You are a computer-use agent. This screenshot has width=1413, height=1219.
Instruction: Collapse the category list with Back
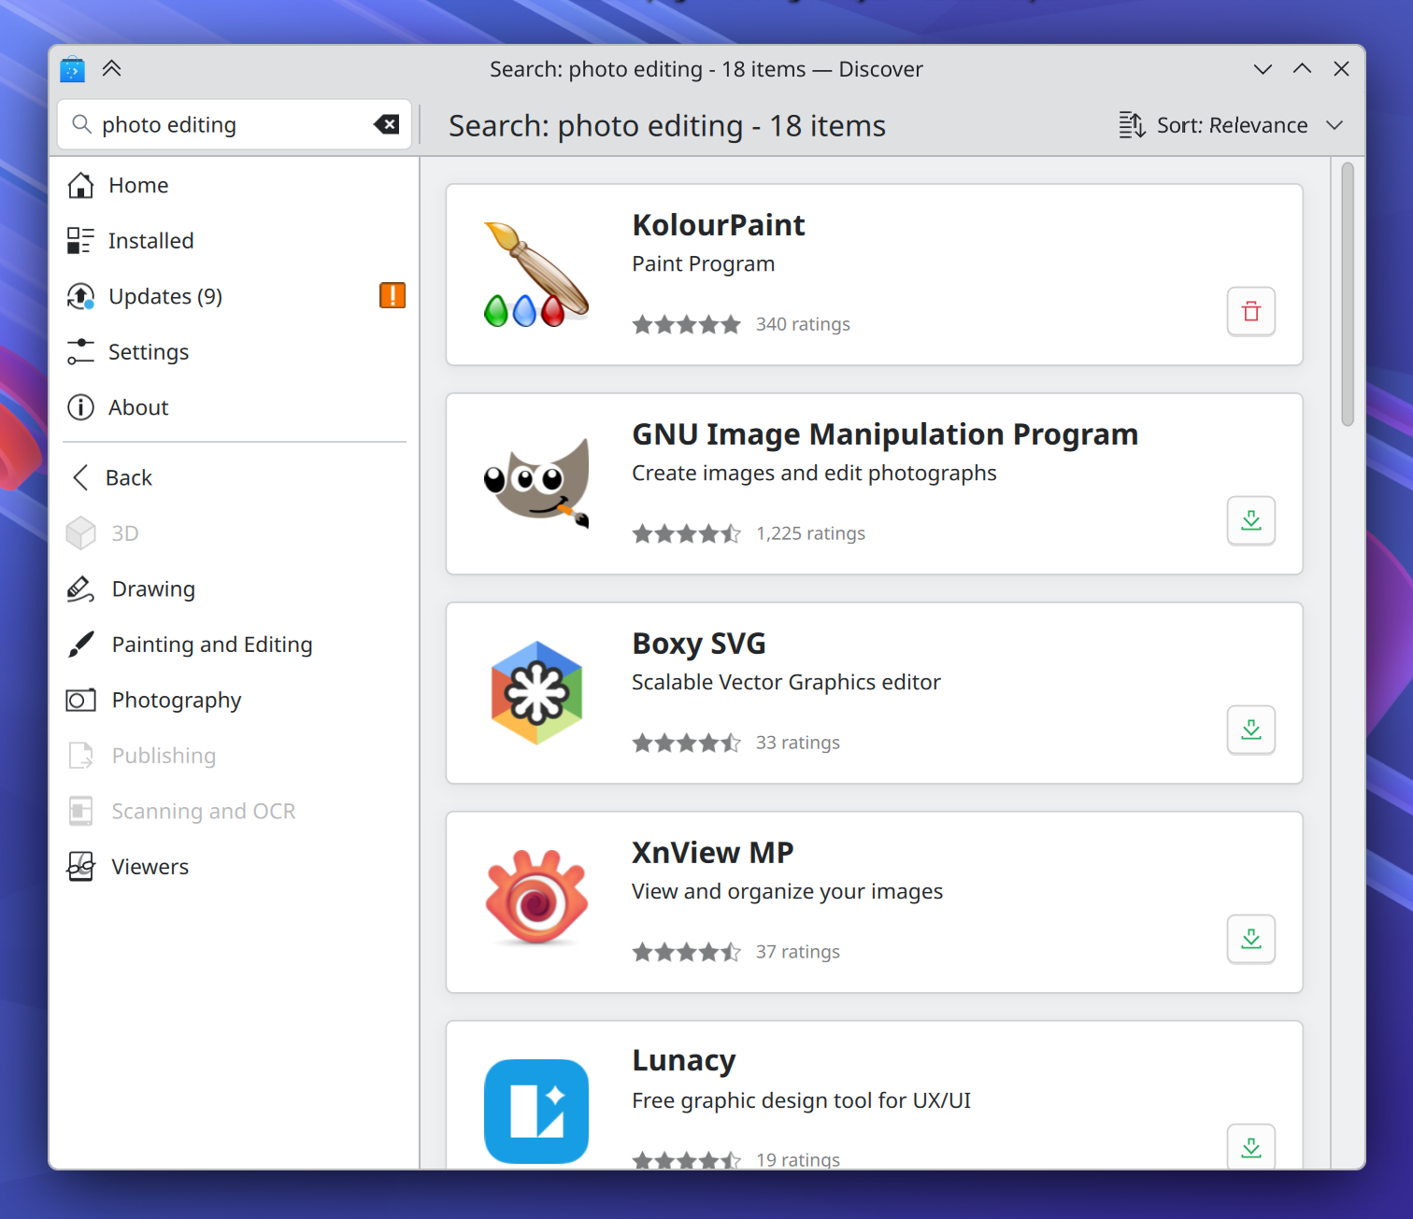pyautogui.click(x=128, y=477)
